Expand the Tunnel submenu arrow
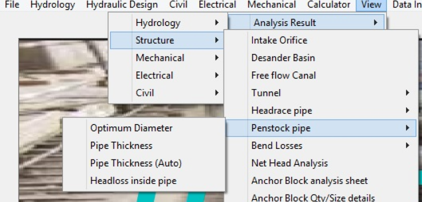 coord(407,93)
